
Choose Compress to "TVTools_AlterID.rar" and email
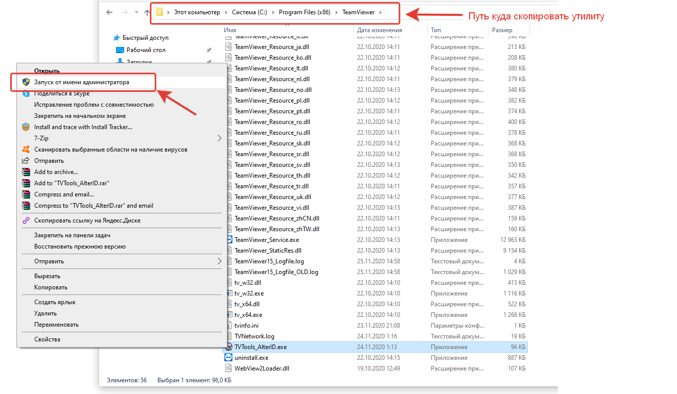[x=94, y=206]
